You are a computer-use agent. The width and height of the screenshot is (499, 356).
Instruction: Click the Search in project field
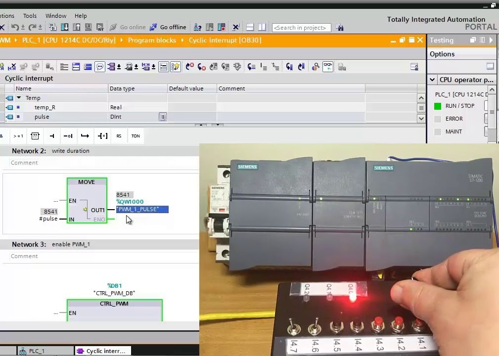point(301,28)
